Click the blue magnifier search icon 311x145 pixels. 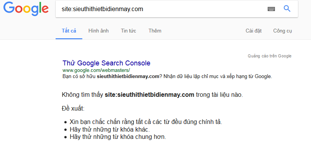pos(287,9)
